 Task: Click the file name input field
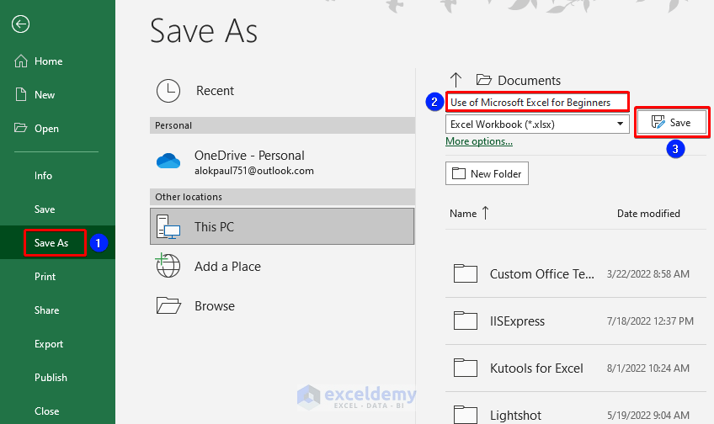point(537,102)
